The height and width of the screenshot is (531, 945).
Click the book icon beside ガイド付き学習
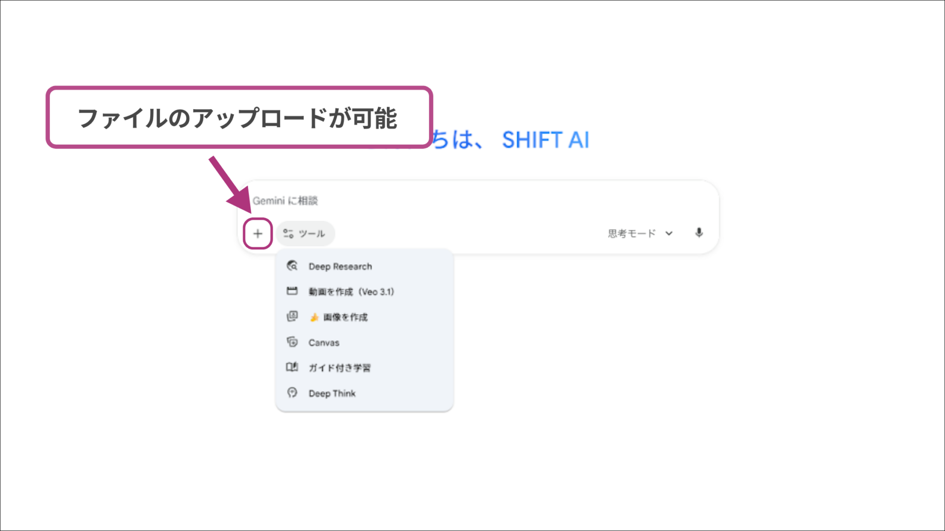coord(292,367)
